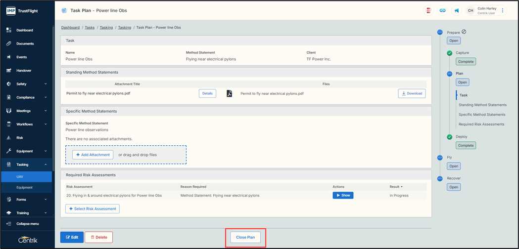The width and height of the screenshot is (519, 249).
Task: Expand the Safety menu chevron
Action: click(46, 84)
